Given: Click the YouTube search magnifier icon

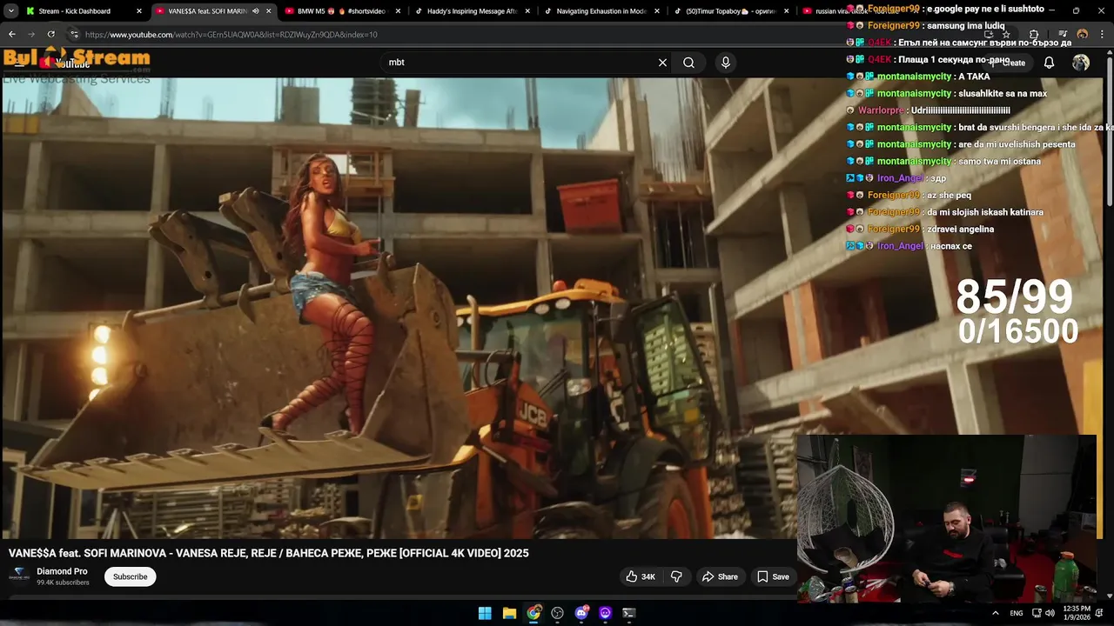Looking at the screenshot, I should click(688, 63).
